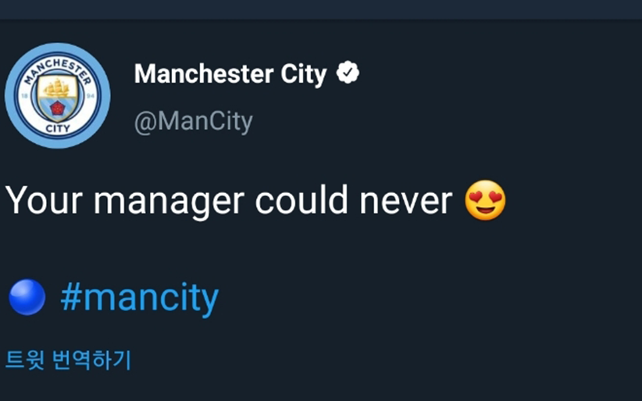Select the Manchester City display name
Viewport: 642px width, 401px height.
point(230,74)
